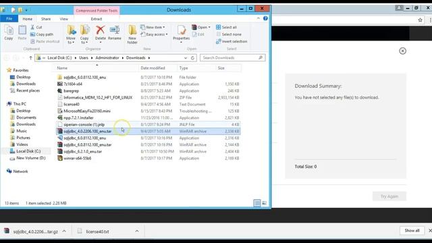Switch to the Share ribbon tab

coord(46,19)
